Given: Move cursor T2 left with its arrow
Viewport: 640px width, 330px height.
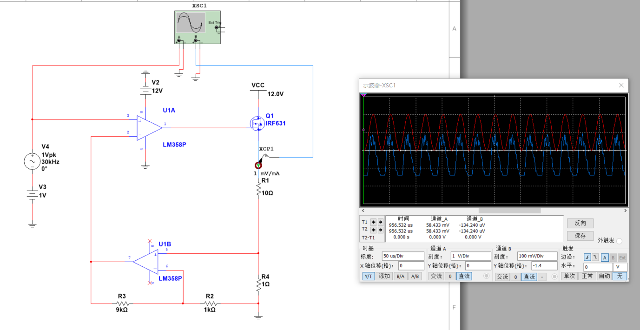Looking at the screenshot, I should point(374,229).
